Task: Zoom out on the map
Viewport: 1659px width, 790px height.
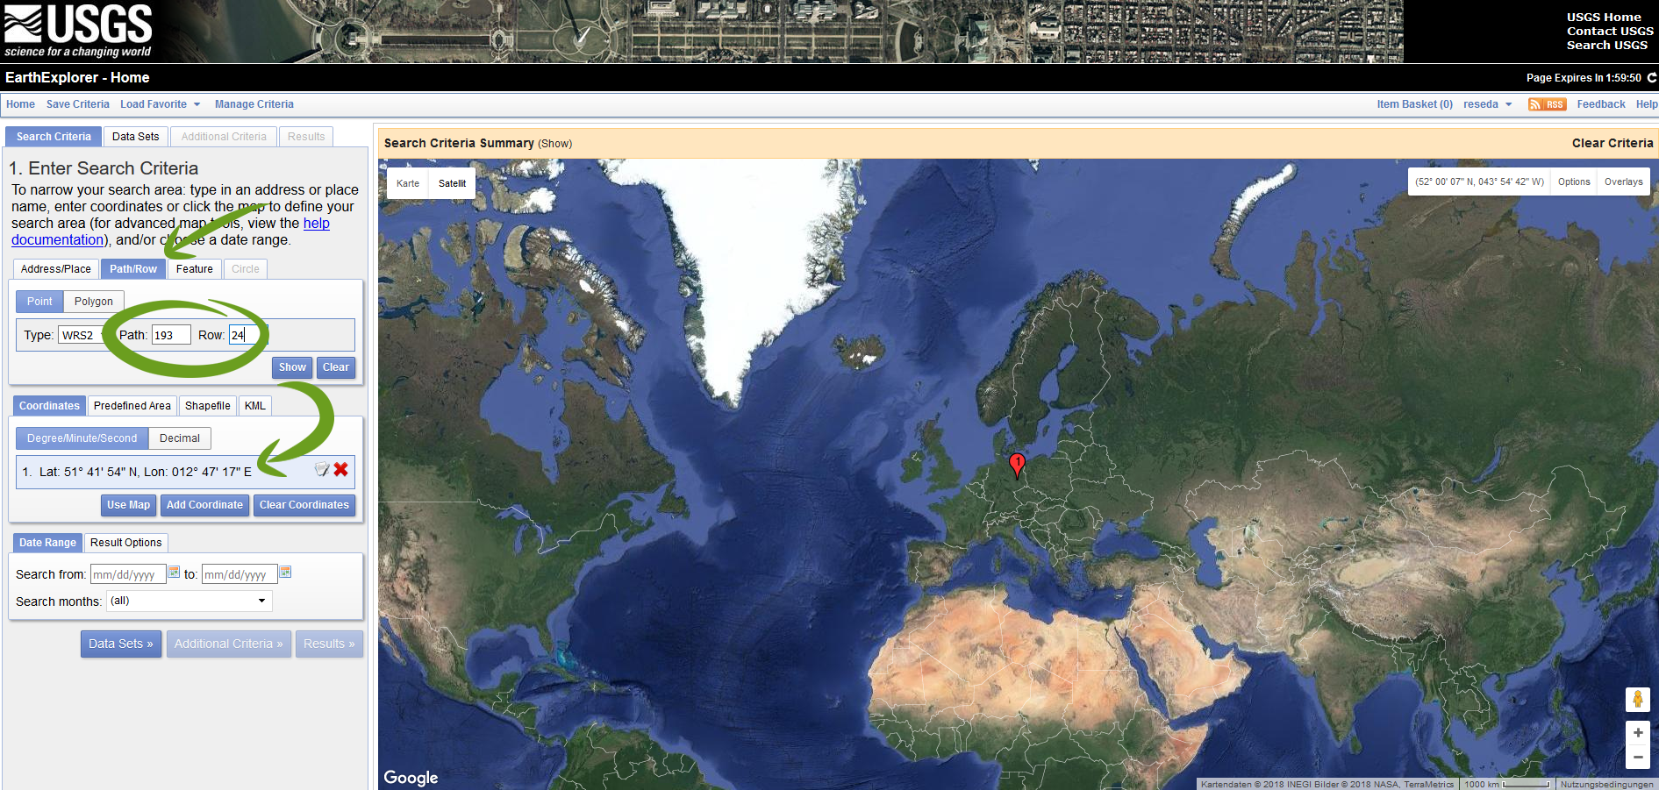Action: coord(1637,757)
